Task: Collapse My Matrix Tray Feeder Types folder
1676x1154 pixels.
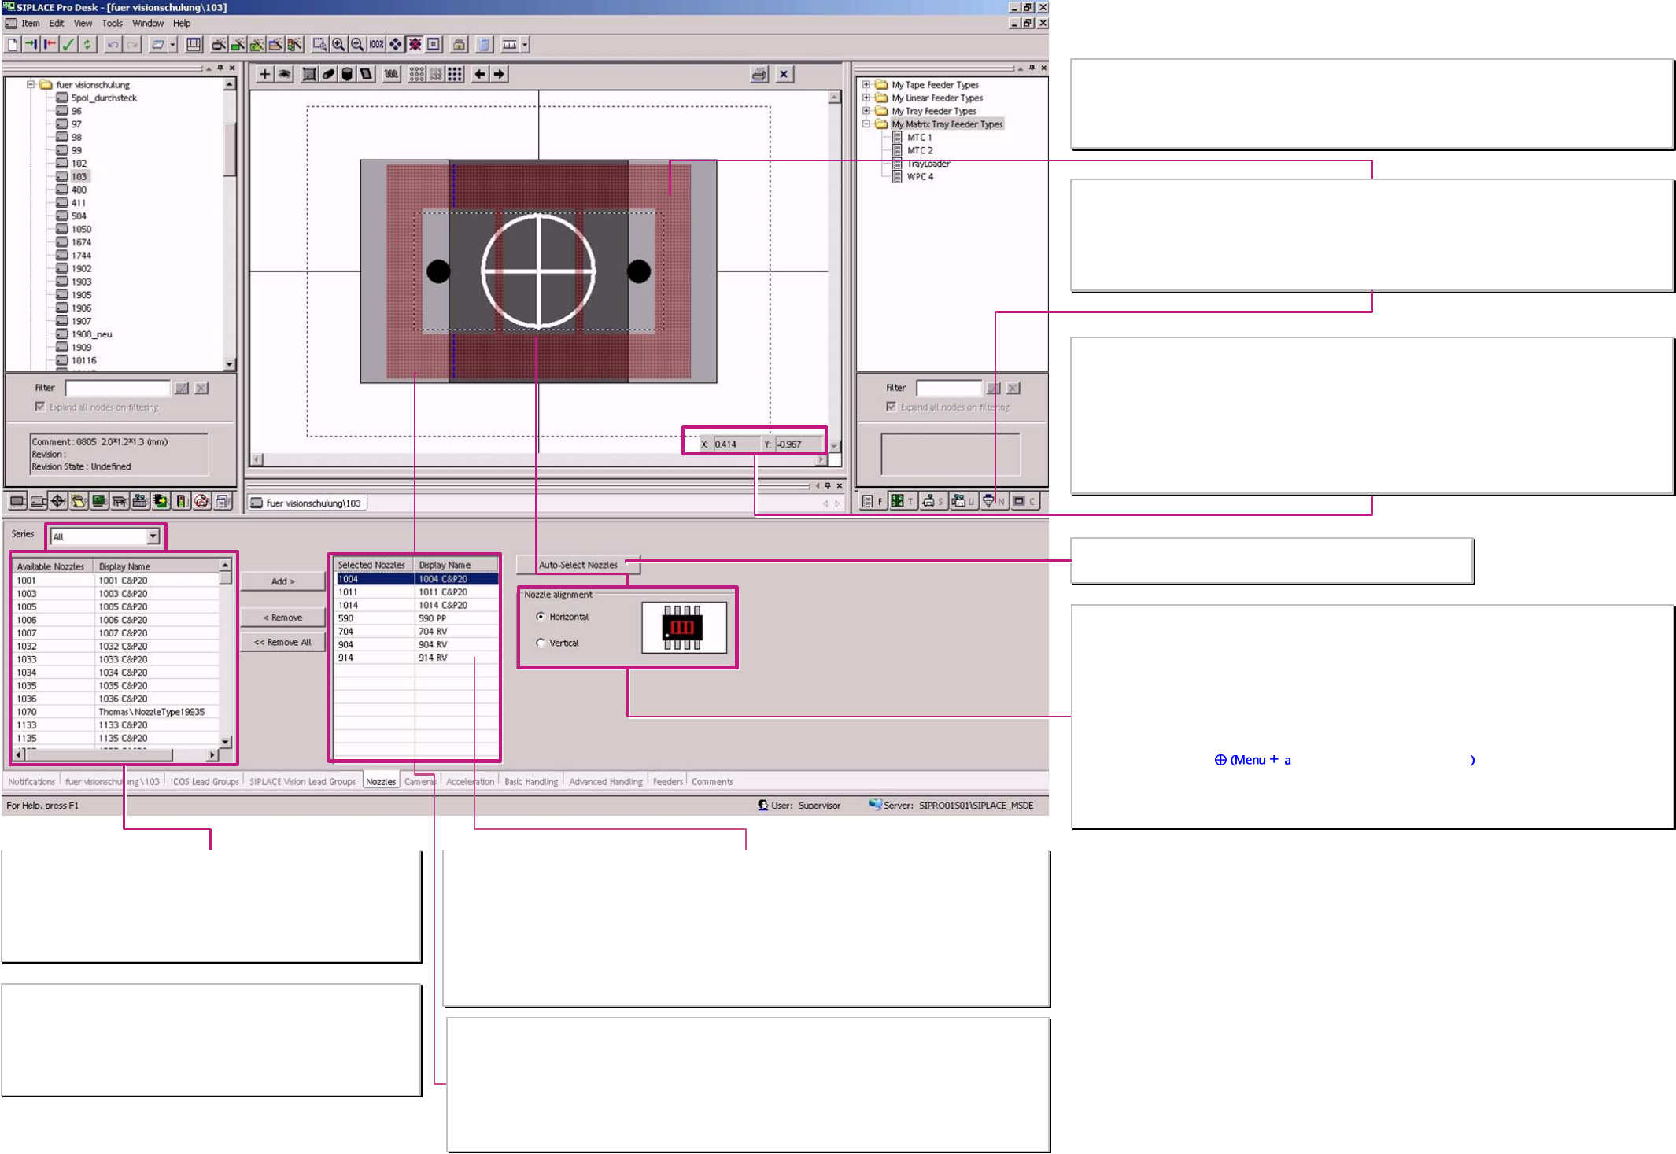Action: (866, 124)
